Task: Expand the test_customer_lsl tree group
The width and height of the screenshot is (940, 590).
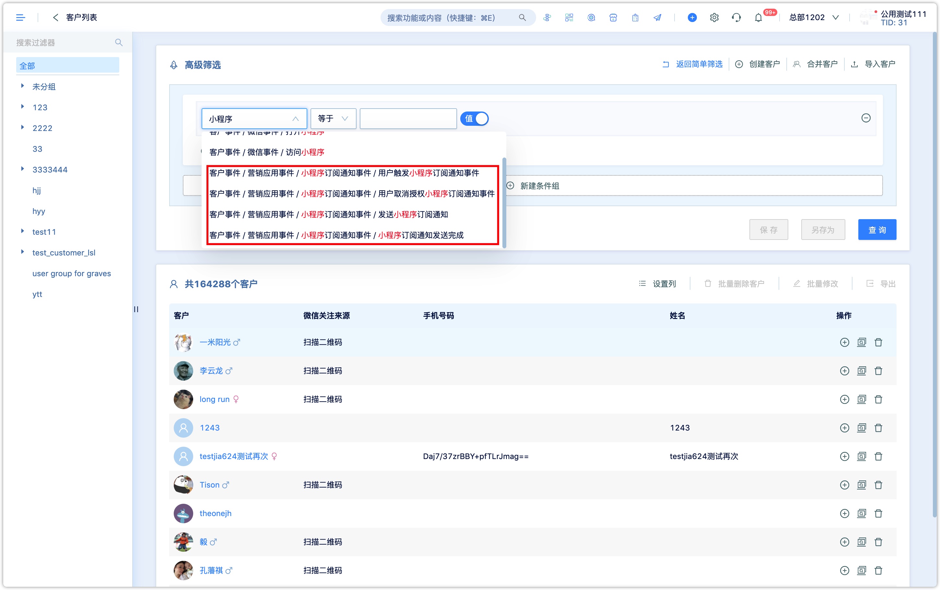Action: [23, 252]
